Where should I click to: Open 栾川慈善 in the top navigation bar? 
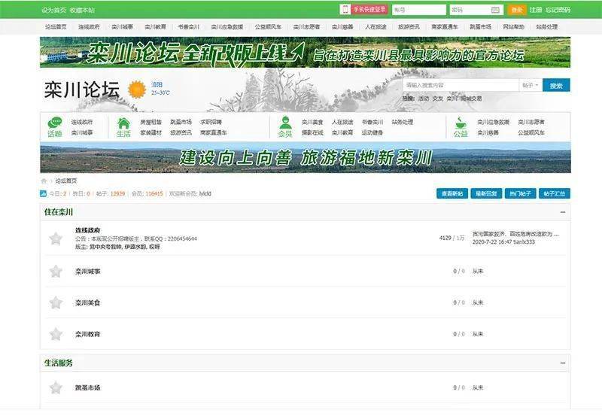(x=342, y=27)
